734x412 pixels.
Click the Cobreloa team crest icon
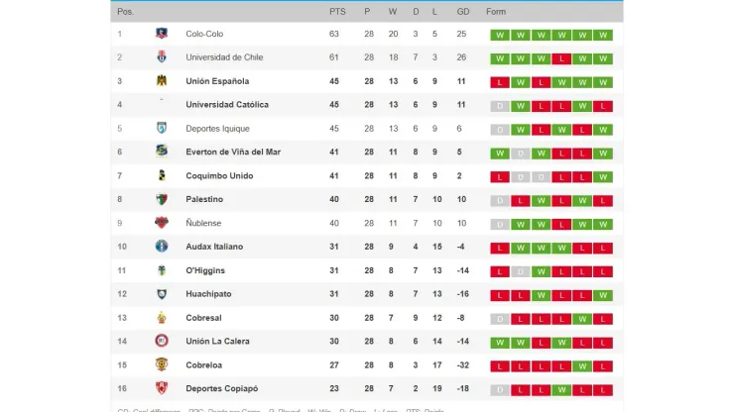click(x=162, y=364)
